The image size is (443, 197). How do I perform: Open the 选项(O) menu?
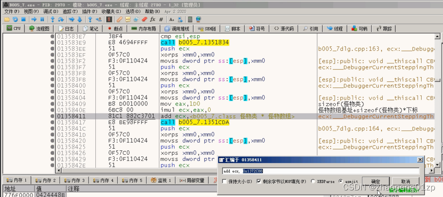[x=133, y=11]
